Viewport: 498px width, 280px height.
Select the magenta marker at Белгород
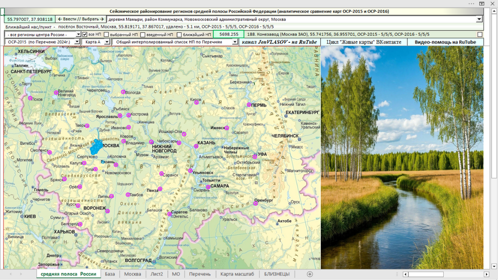80,224
